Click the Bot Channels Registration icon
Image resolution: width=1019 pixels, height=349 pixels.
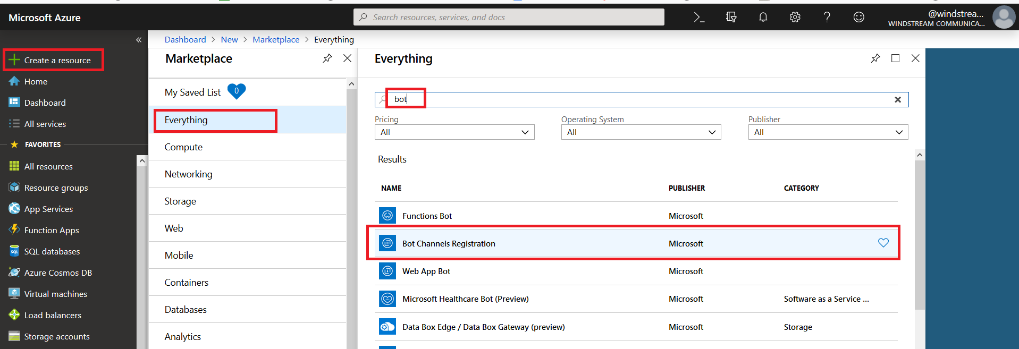[x=388, y=243]
